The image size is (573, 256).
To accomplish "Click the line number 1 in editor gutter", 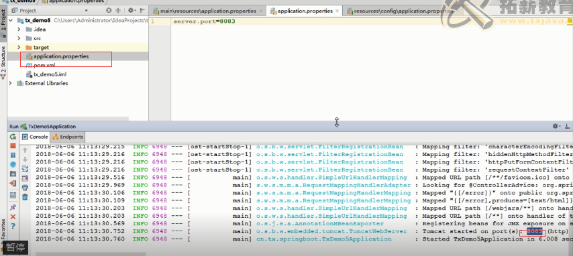I will pos(152,21).
